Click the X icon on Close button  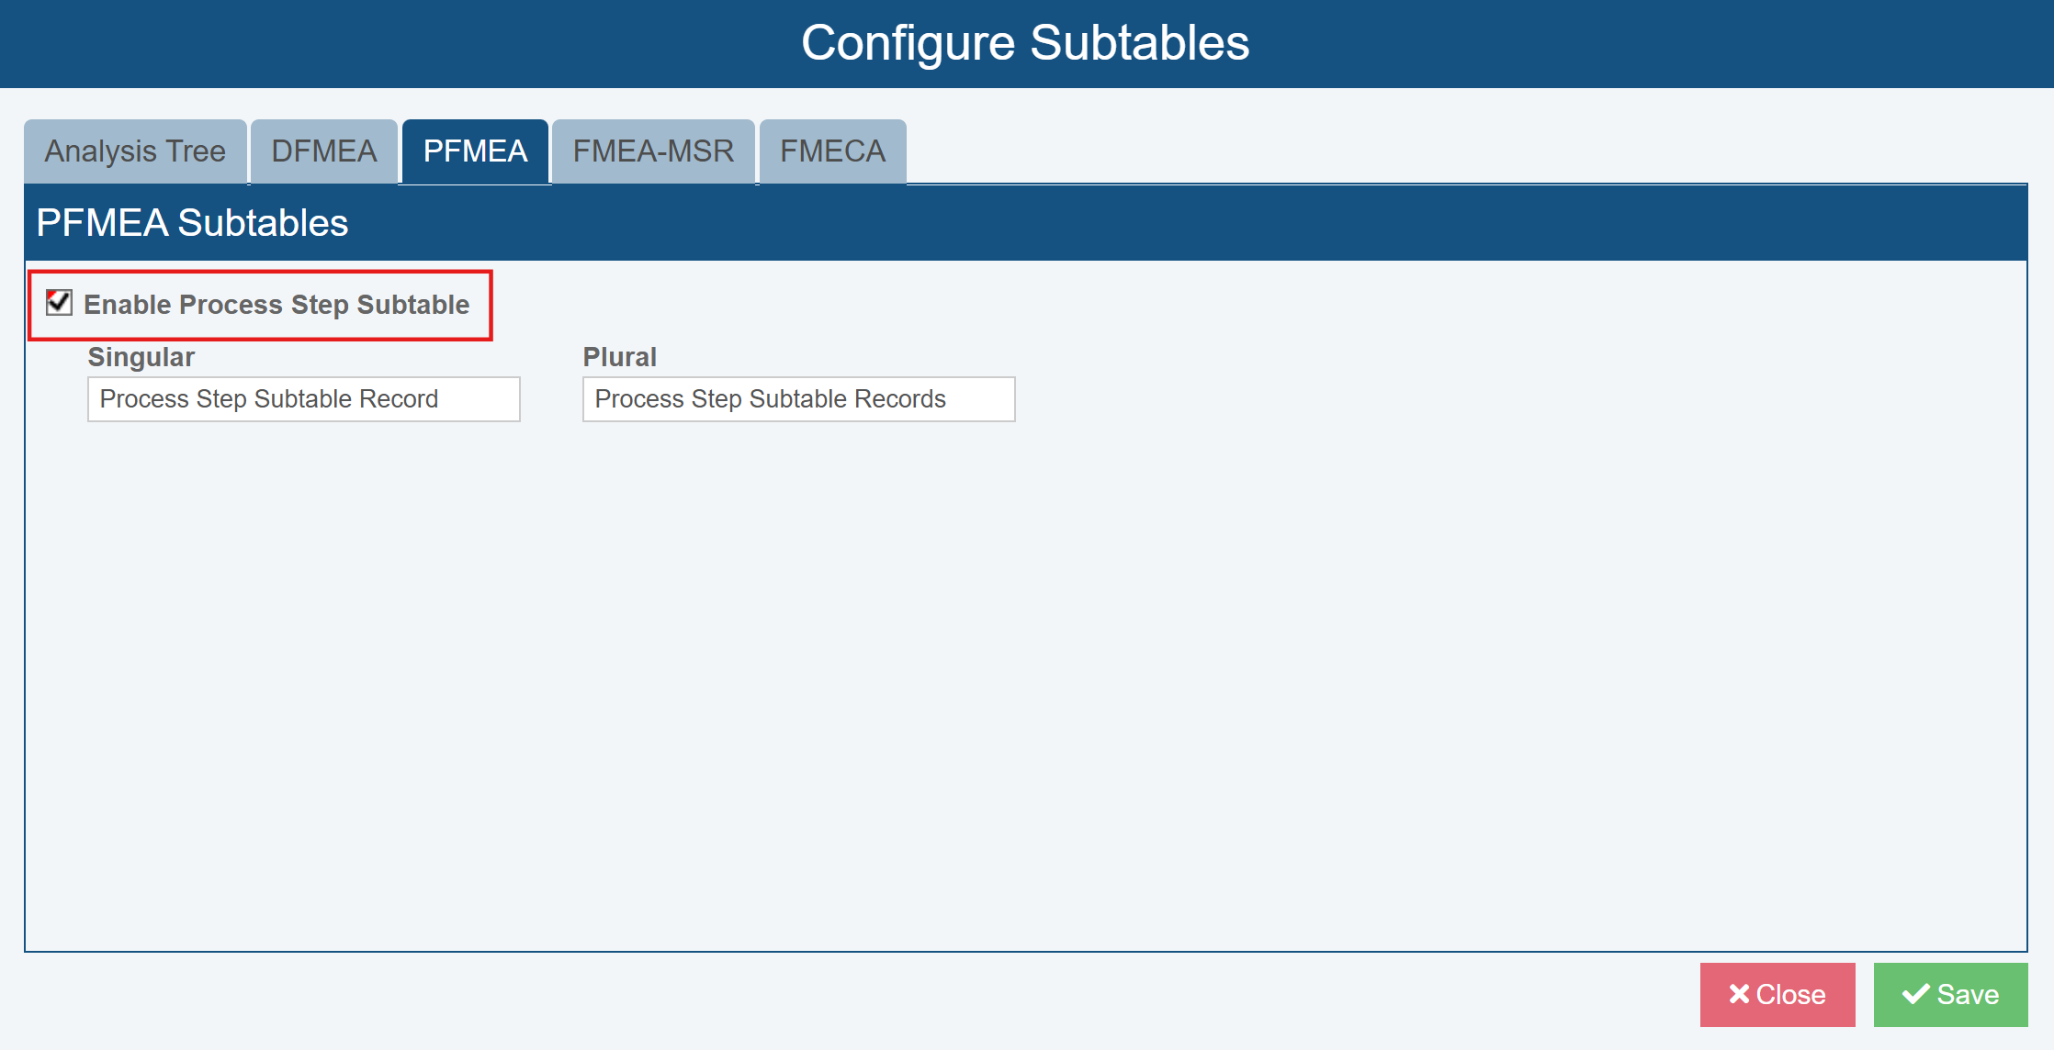[x=1739, y=994]
